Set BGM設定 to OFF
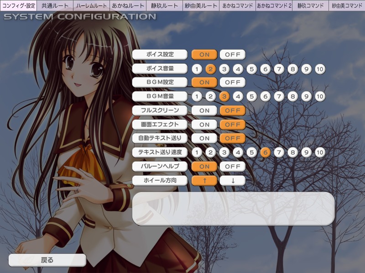Image resolution: width=365 pixels, height=273 pixels. (233, 82)
